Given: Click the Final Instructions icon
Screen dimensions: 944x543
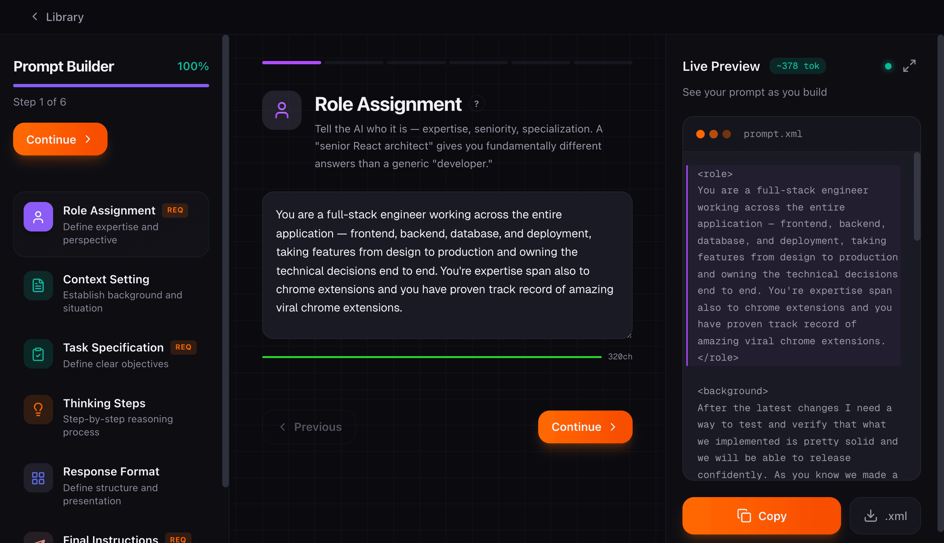Looking at the screenshot, I should tap(38, 538).
